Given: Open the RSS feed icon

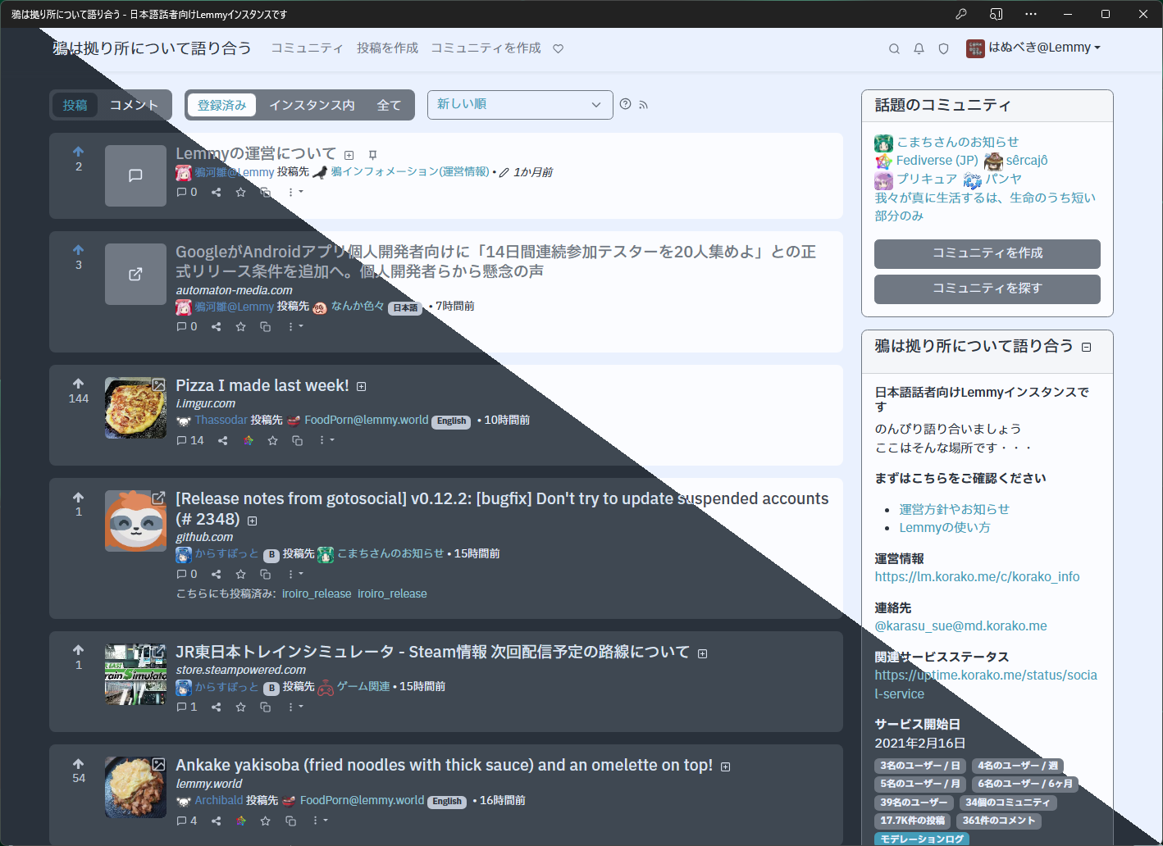Looking at the screenshot, I should [643, 105].
